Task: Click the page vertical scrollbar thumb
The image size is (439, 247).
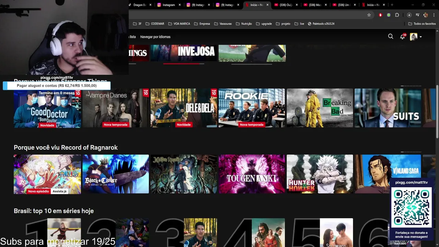Action: (437, 111)
